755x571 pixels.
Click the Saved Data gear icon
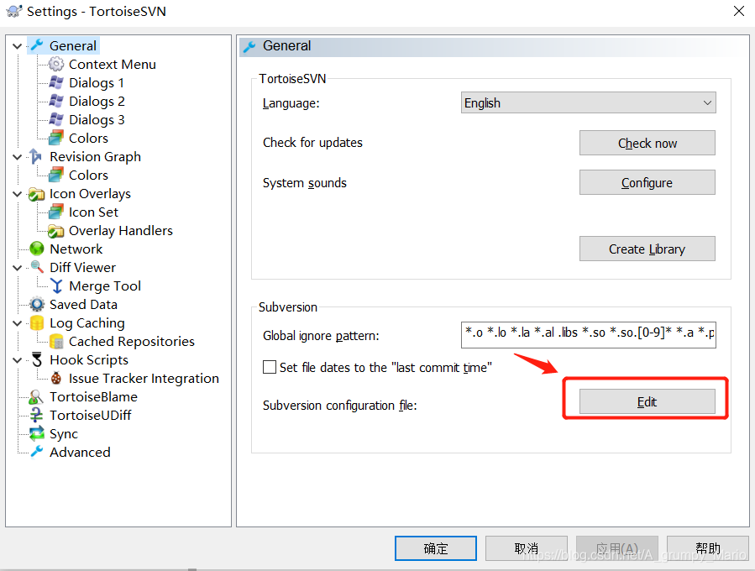(37, 304)
